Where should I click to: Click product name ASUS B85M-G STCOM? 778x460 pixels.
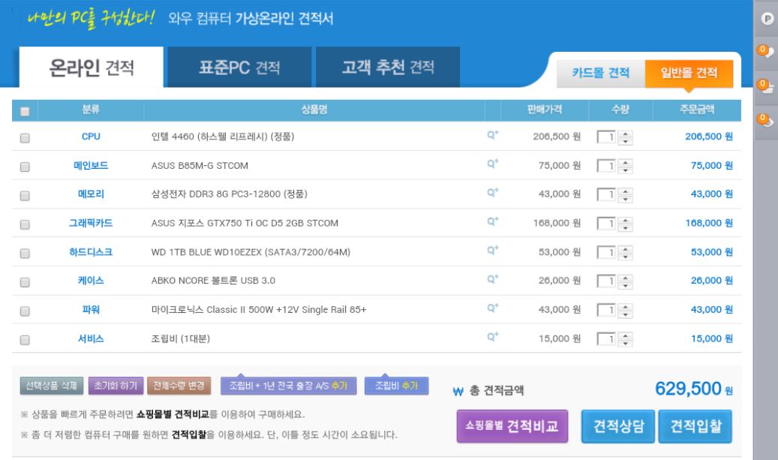pos(200,165)
